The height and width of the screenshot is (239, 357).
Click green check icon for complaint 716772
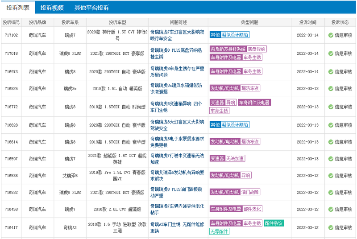point(331,107)
